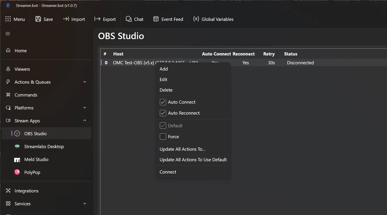Image resolution: width=387 pixels, height=215 pixels.
Task: Choose Add from context menu
Action: coord(164,69)
